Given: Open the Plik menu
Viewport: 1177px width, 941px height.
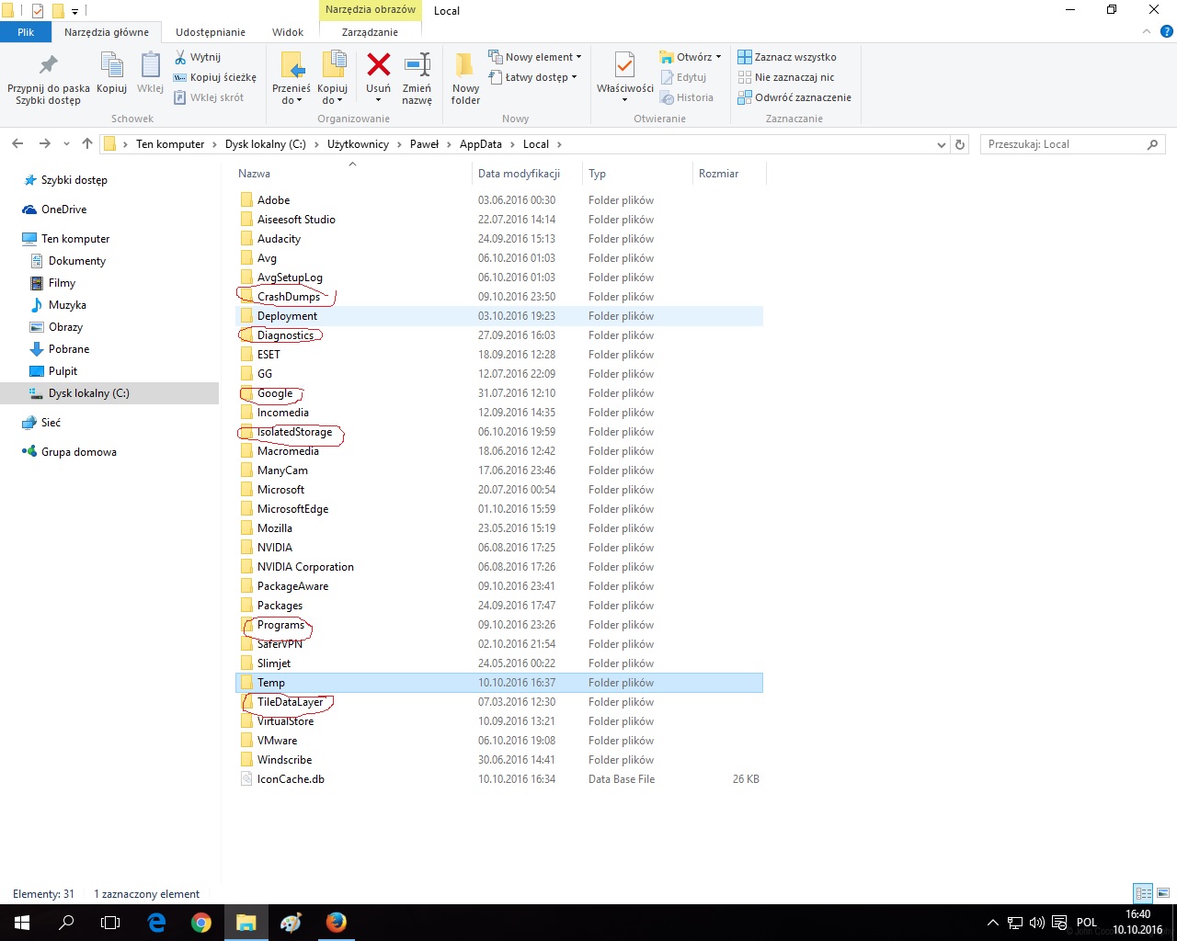Looking at the screenshot, I should click(26, 32).
